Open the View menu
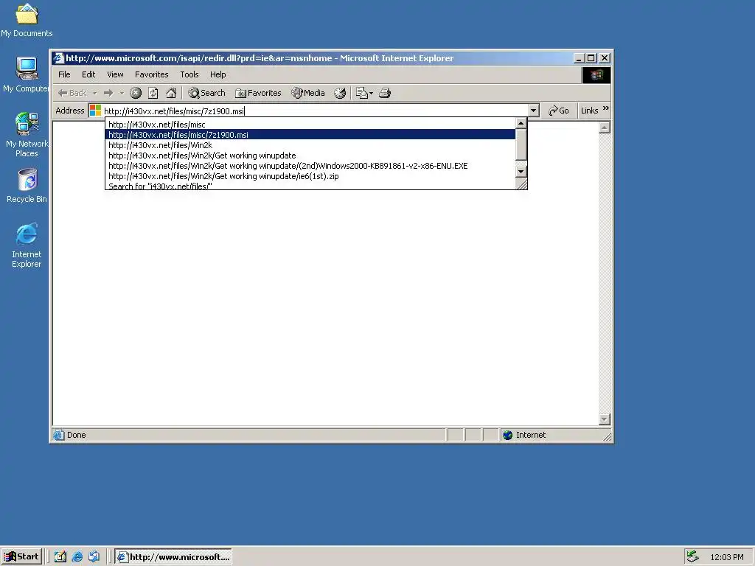This screenshot has height=566, width=755. 115,74
